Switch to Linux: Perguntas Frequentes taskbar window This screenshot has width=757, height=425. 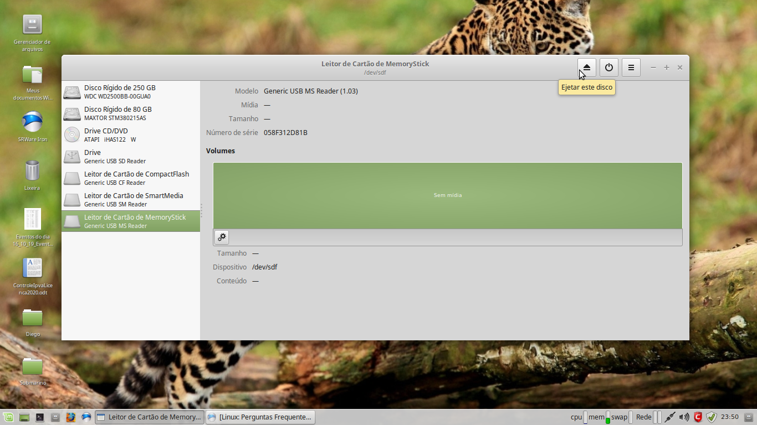(260, 417)
